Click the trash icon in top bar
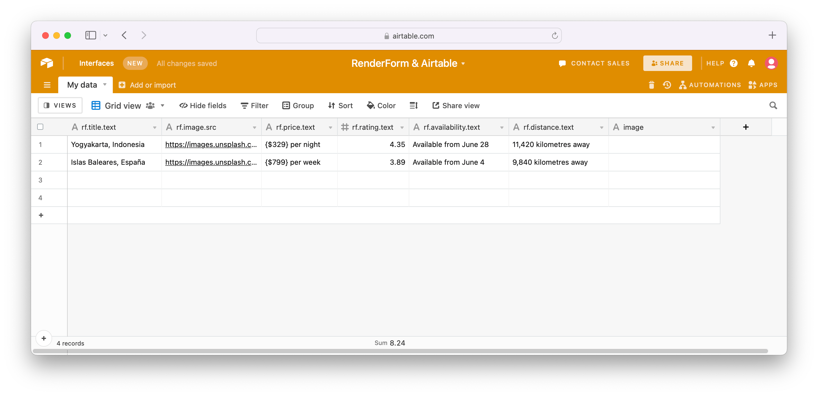Image resolution: width=818 pixels, height=396 pixels. point(651,85)
